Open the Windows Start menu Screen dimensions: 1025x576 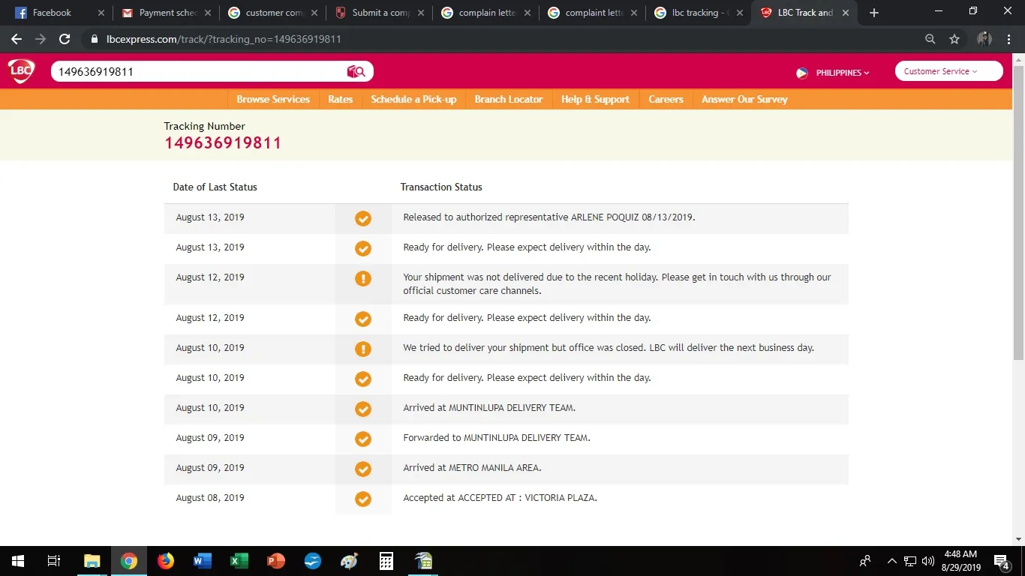tap(17, 561)
